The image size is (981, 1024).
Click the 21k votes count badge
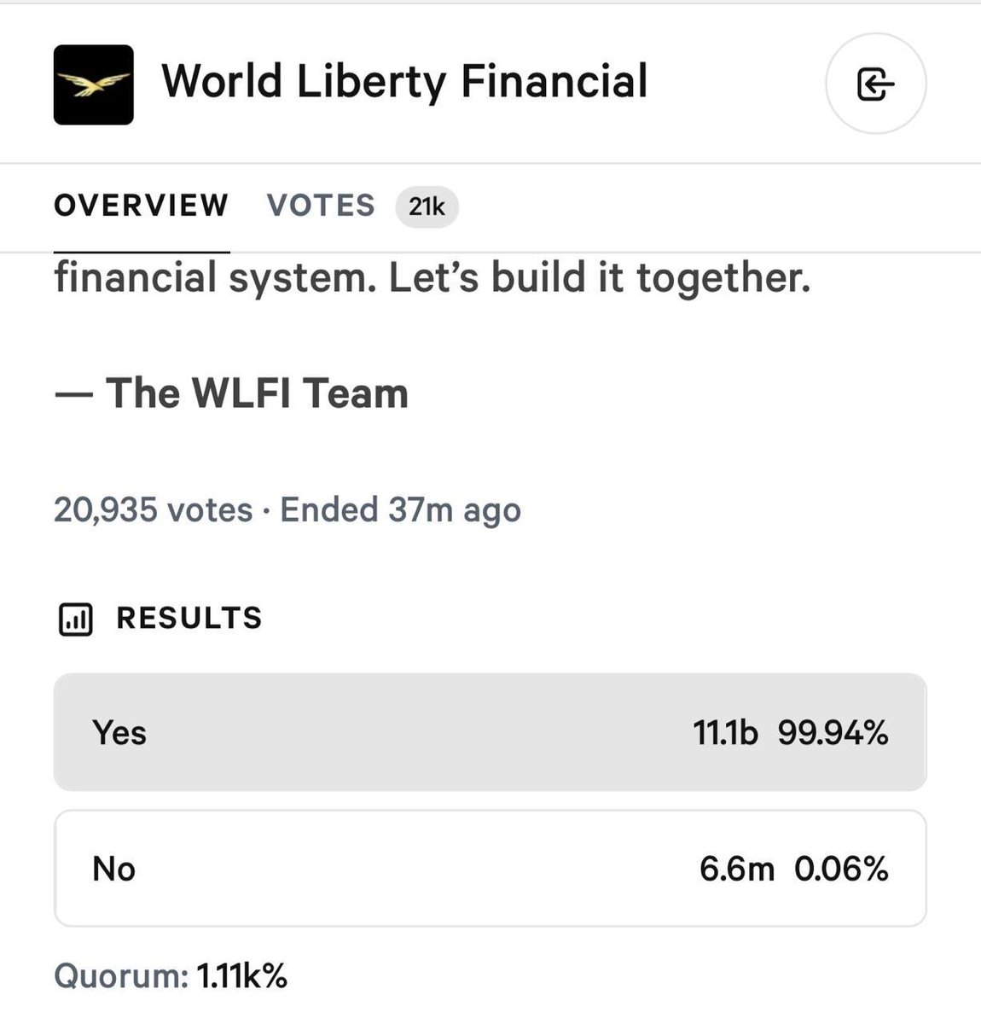[x=427, y=207]
